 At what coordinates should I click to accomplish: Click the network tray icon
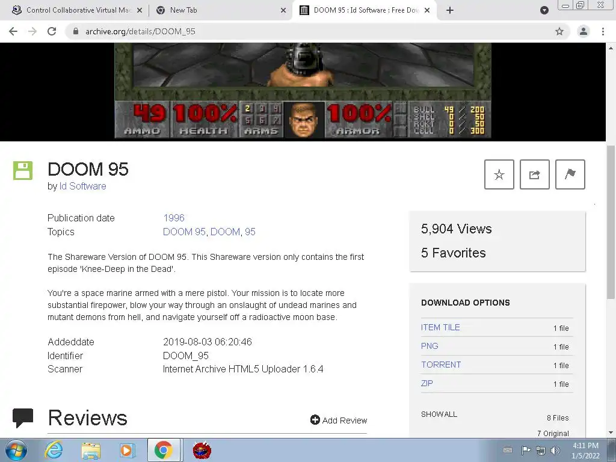point(541,450)
